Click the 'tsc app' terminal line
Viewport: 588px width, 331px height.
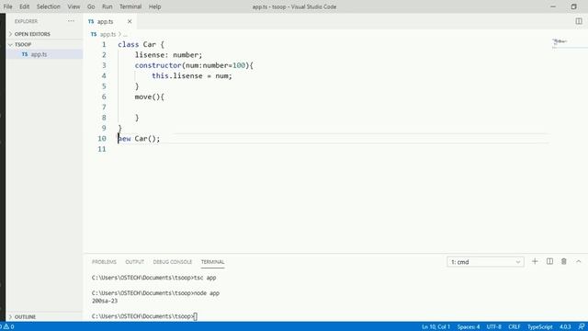point(153,278)
